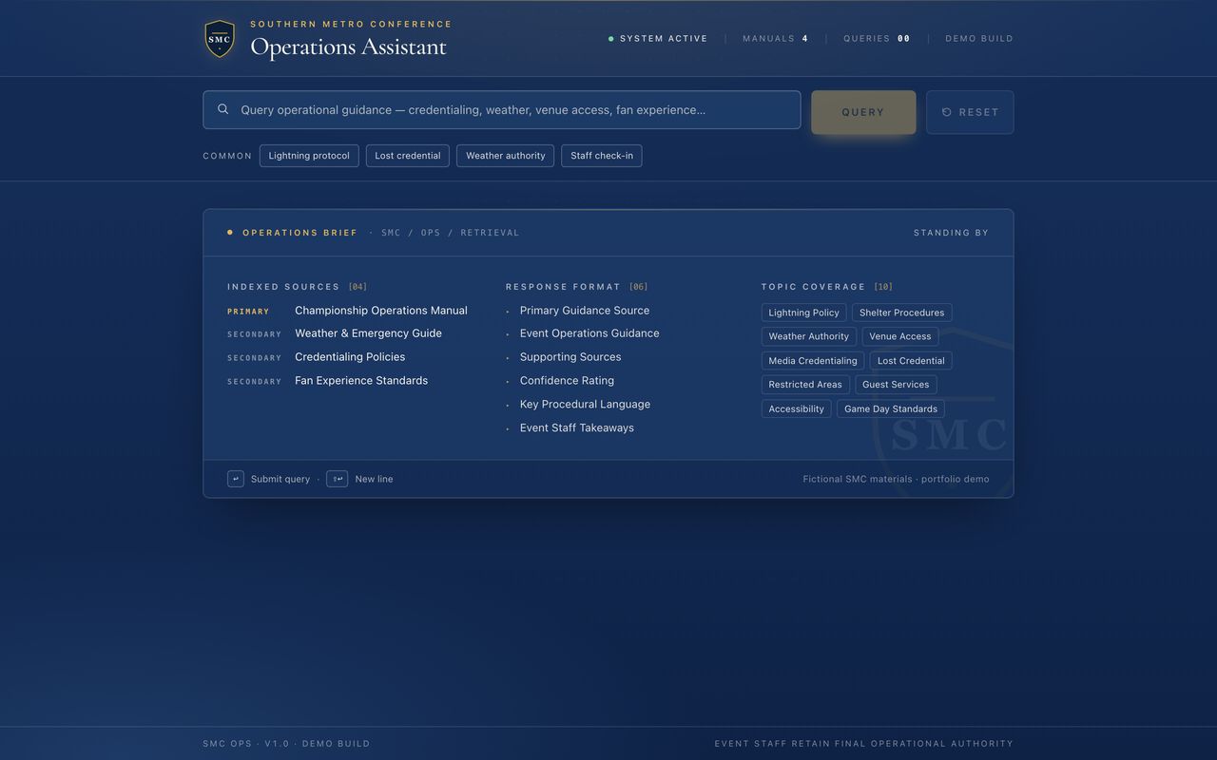Click the Enter key Submit query icon
The height and width of the screenshot is (760, 1217).
pos(236,479)
